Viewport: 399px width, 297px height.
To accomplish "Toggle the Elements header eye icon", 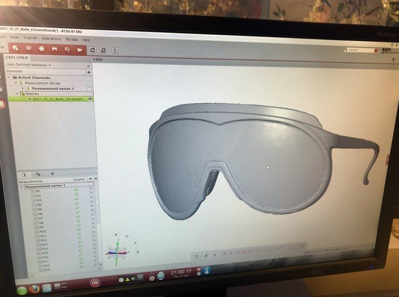I will (x=88, y=72).
